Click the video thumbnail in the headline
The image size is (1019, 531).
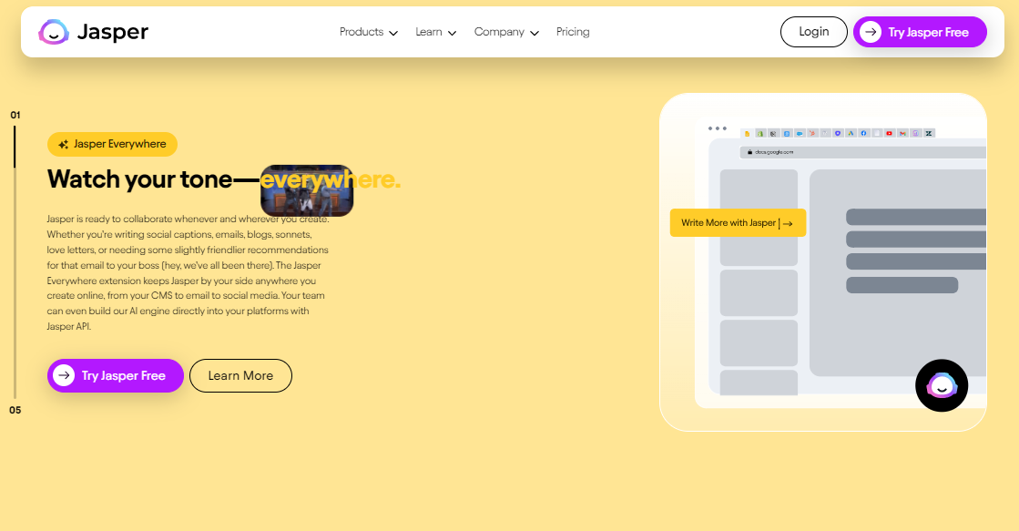pos(307,190)
